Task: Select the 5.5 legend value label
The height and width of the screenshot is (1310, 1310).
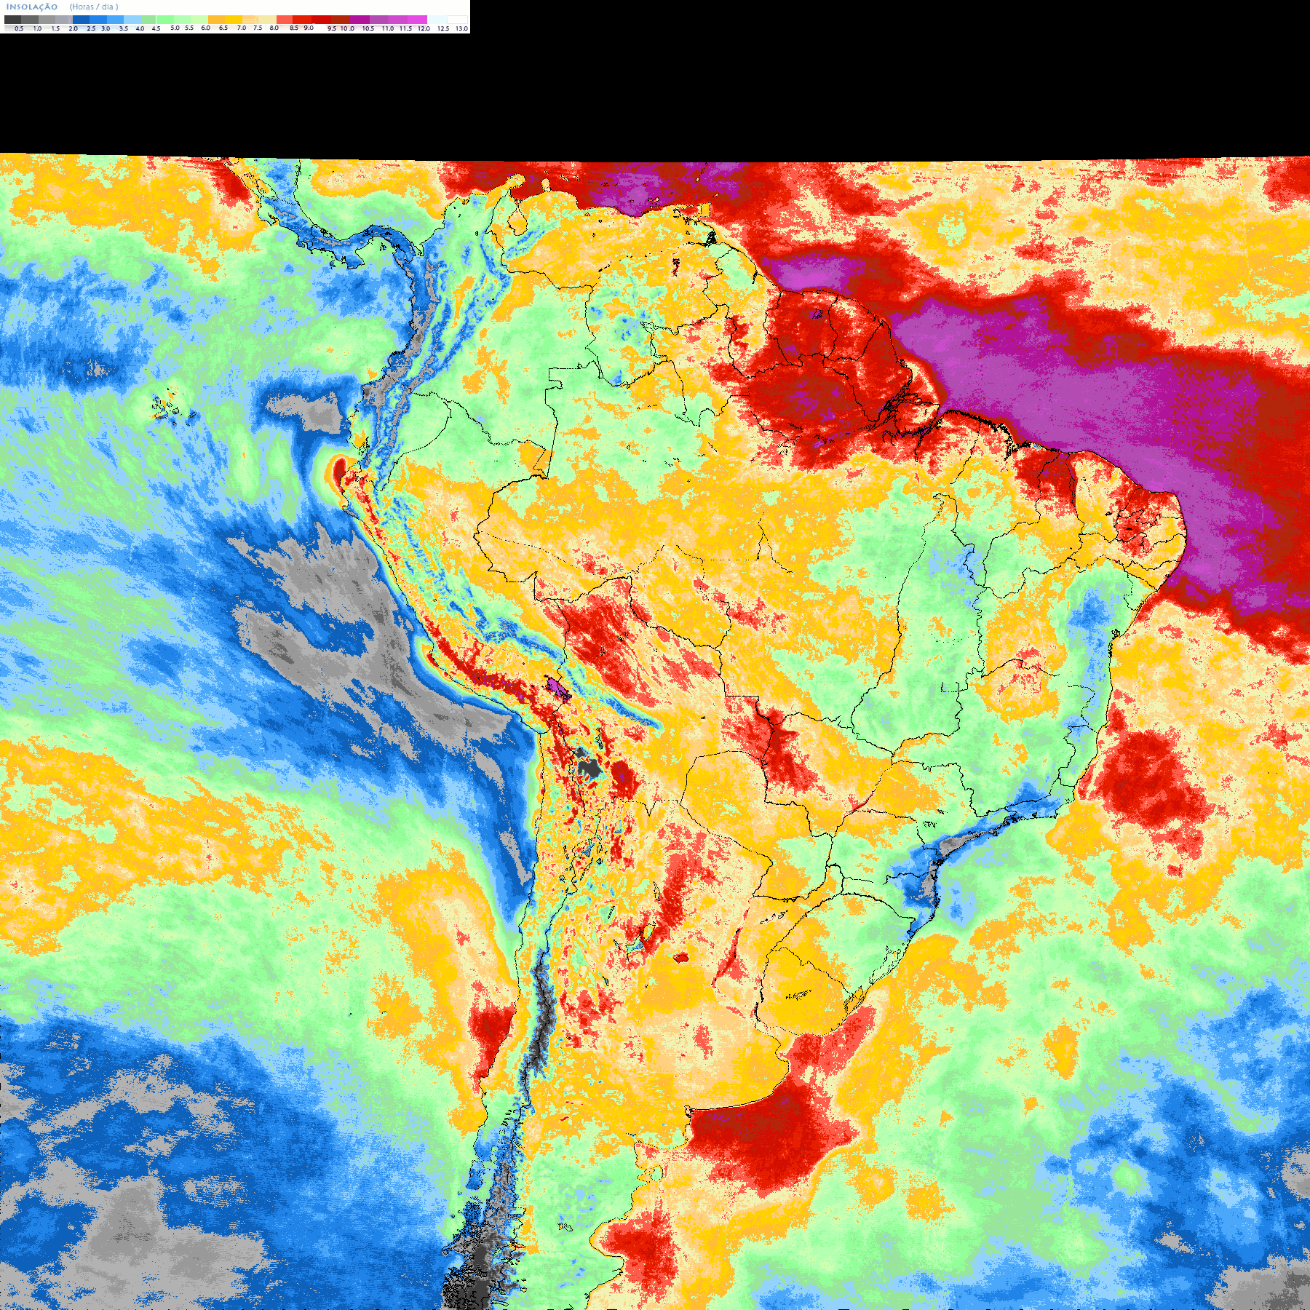Action: (x=189, y=28)
